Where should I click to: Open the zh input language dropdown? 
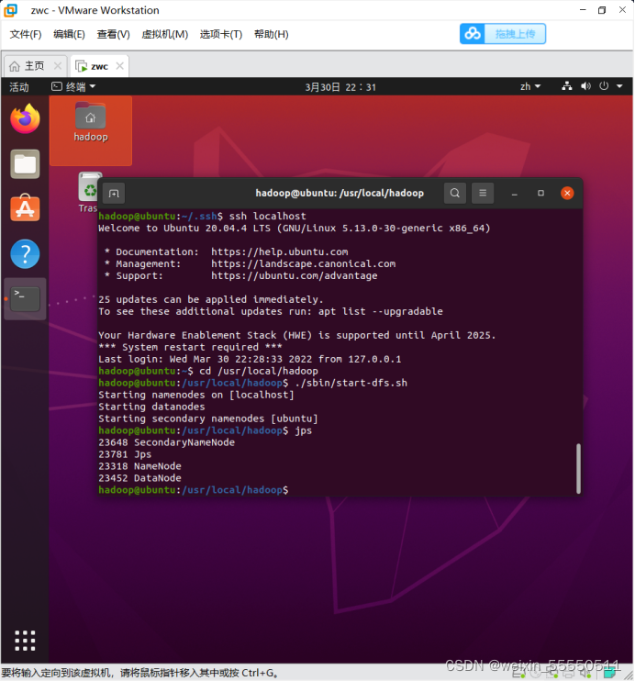pos(530,86)
